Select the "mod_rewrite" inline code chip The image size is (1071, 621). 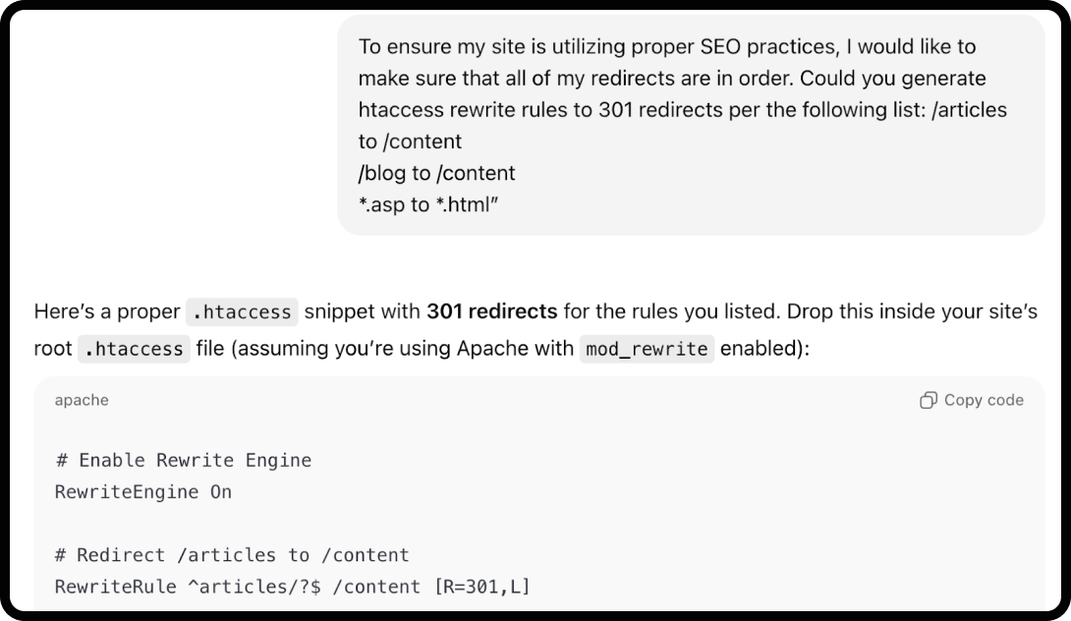tap(647, 349)
